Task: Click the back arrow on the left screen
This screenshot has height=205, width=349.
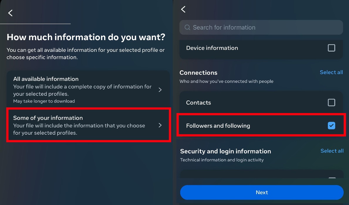Action: [11, 13]
